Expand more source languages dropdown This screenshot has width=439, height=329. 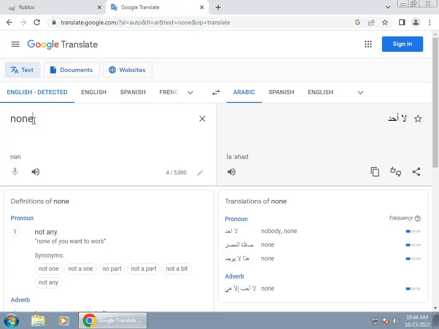pos(190,93)
